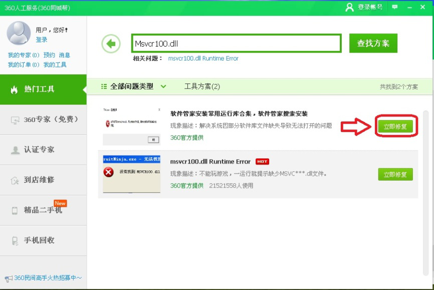Open 360专家（免费） in the sidebar

point(43,120)
